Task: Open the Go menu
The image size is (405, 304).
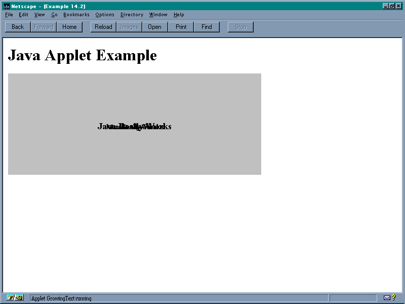Action: 54,15
